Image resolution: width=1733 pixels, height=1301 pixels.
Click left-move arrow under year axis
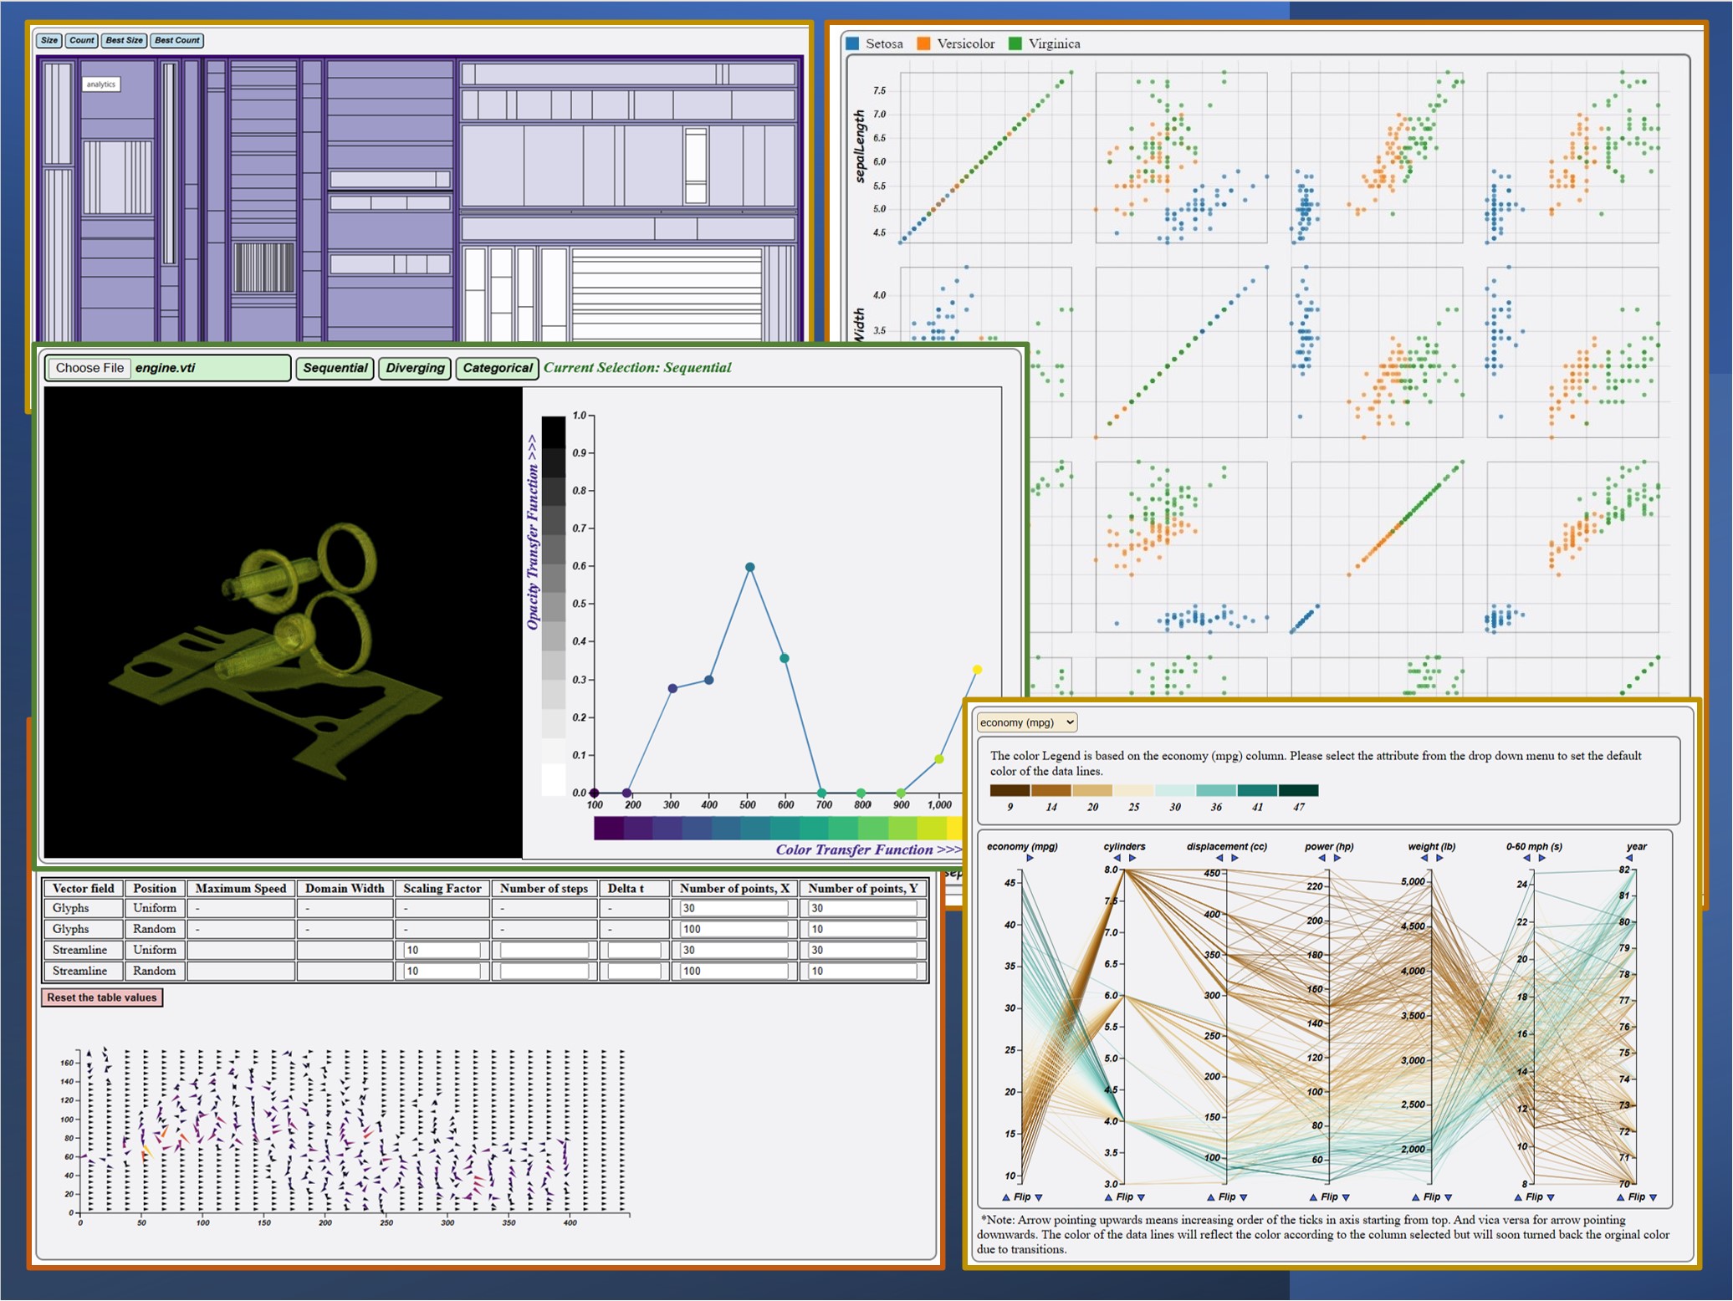(x=1628, y=858)
